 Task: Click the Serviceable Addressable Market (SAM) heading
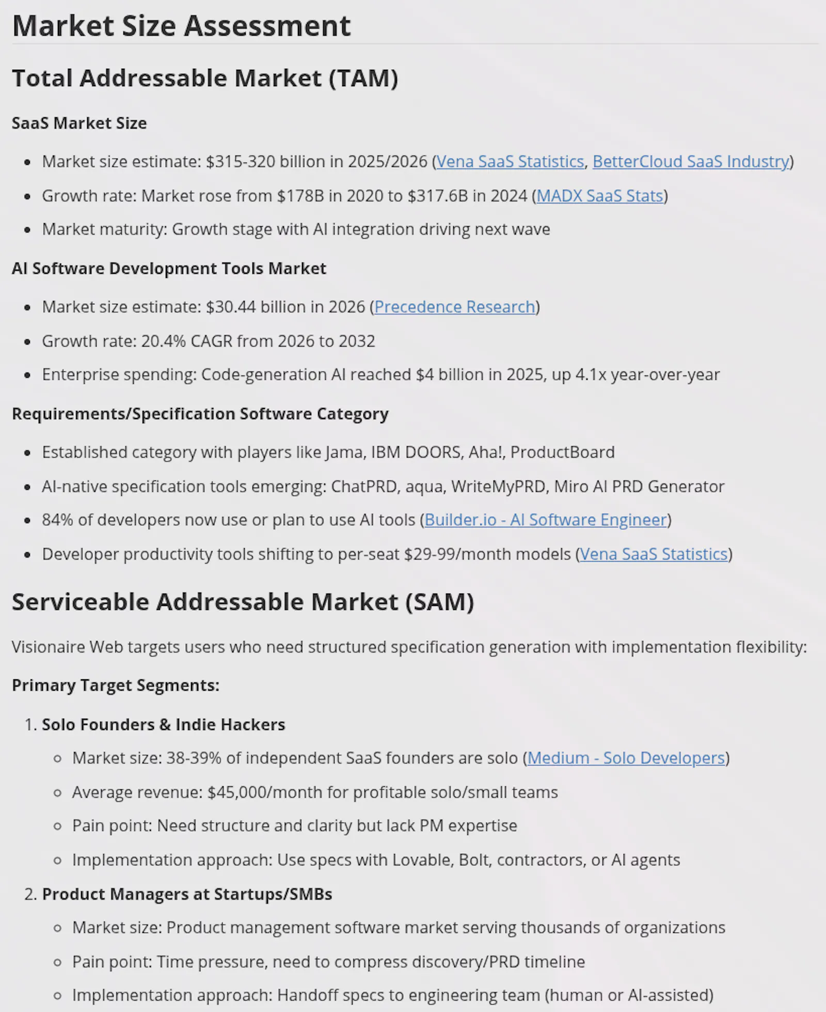pyautogui.click(x=243, y=602)
